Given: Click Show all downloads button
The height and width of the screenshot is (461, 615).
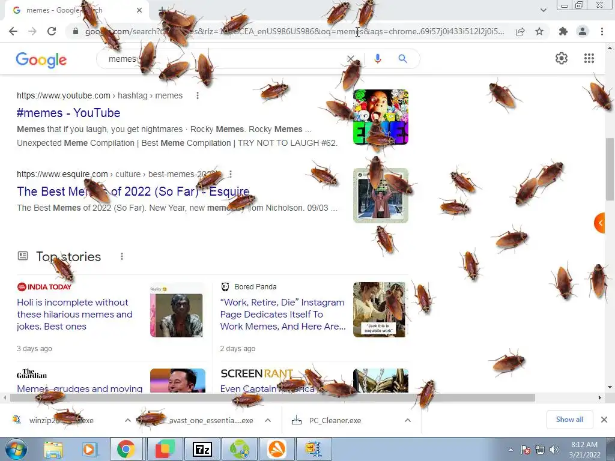Looking at the screenshot, I should (569, 420).
